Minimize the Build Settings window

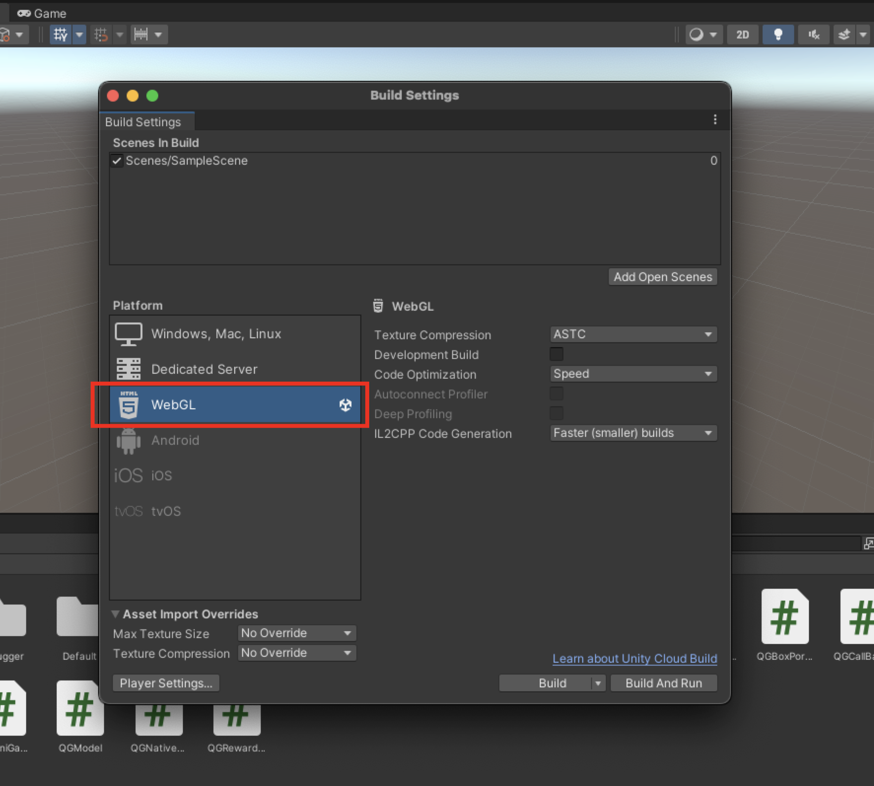click(133, 96)
